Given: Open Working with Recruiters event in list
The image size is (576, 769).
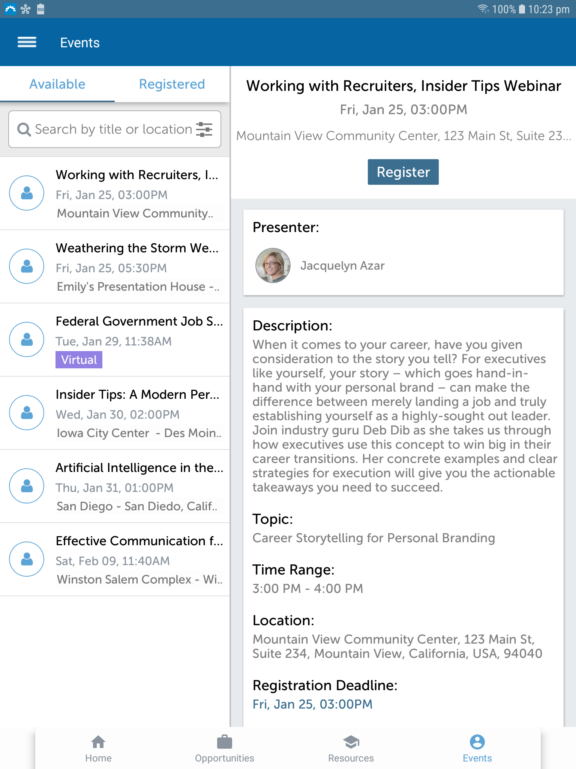Looking at the screenshot, I should click(x=115, y=193).
